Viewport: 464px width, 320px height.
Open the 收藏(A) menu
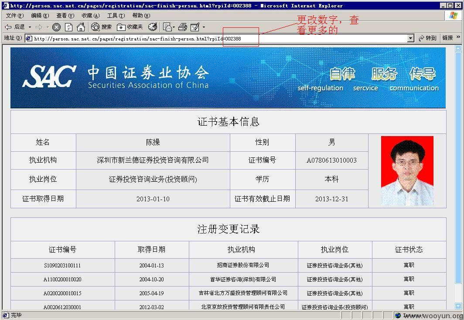point(91,15)
